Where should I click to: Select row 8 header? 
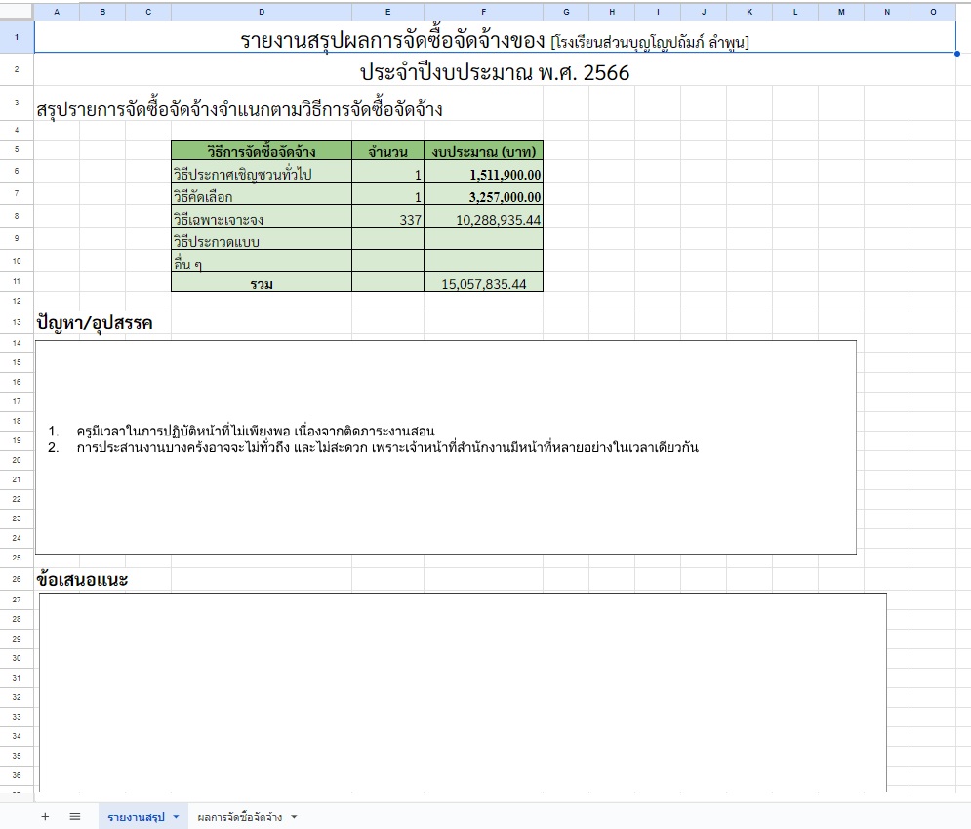point(17,216)
